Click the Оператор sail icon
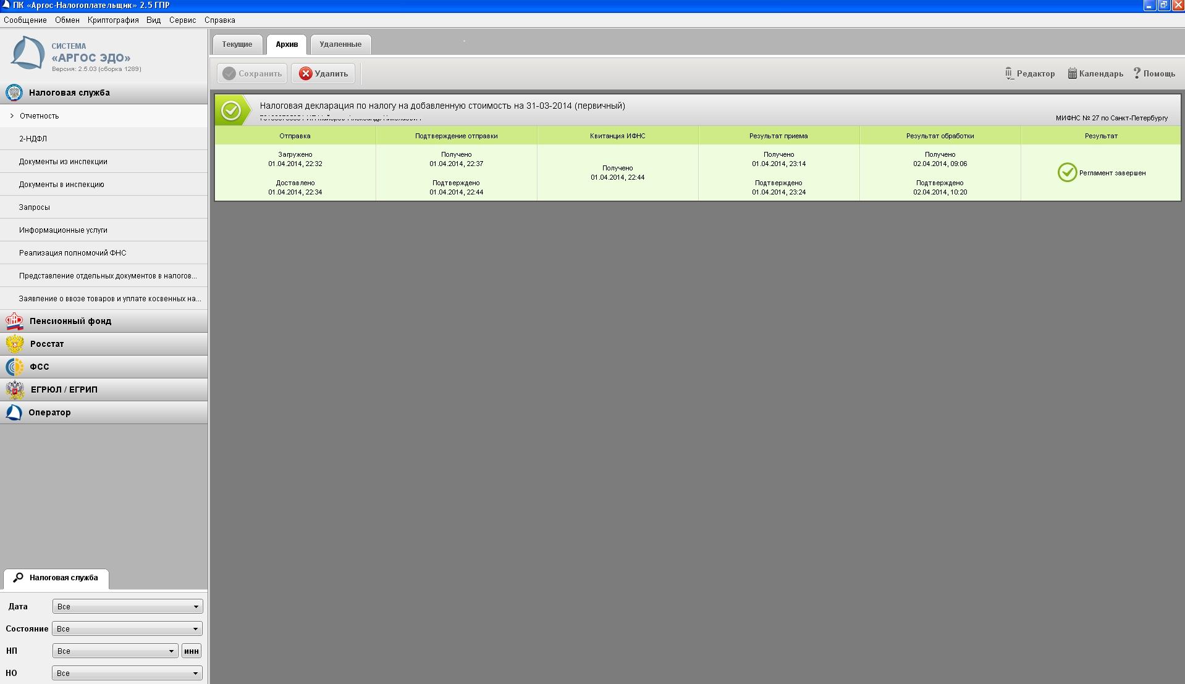1185x684 pixels. tap(14, 412)
